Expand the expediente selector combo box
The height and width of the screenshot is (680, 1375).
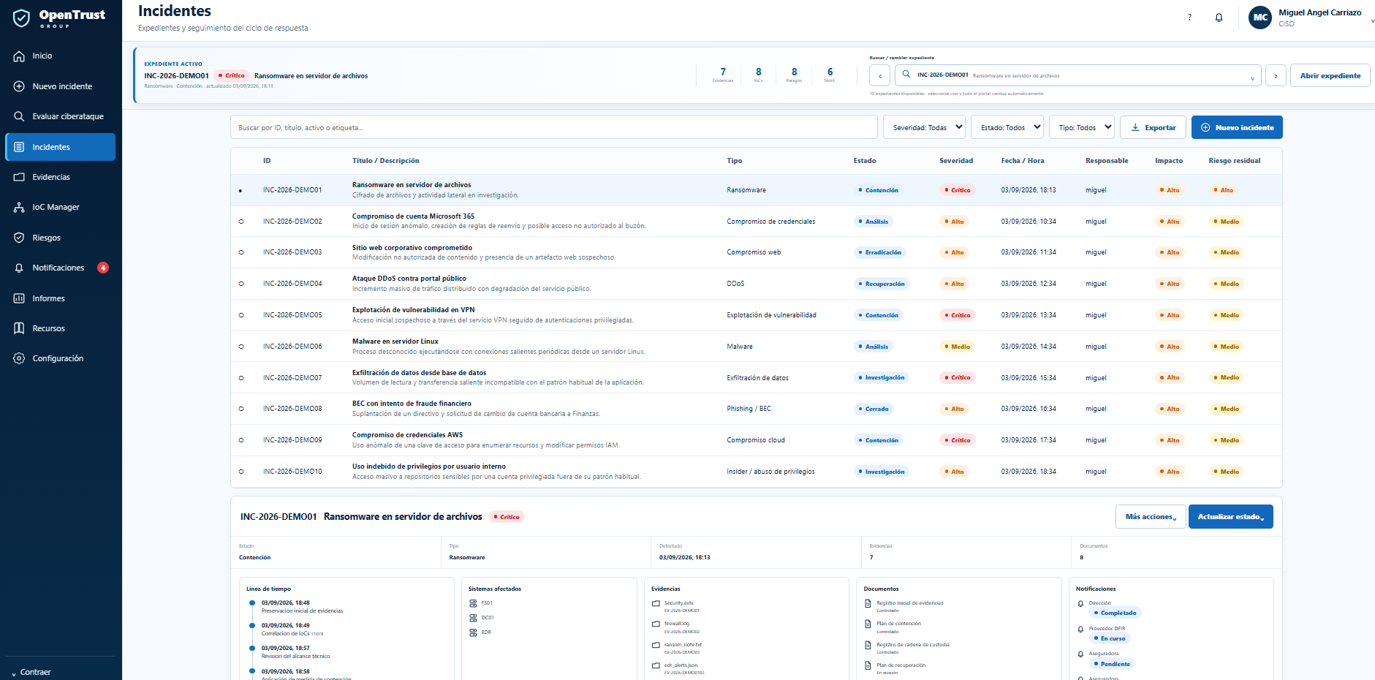point(1077,76)
